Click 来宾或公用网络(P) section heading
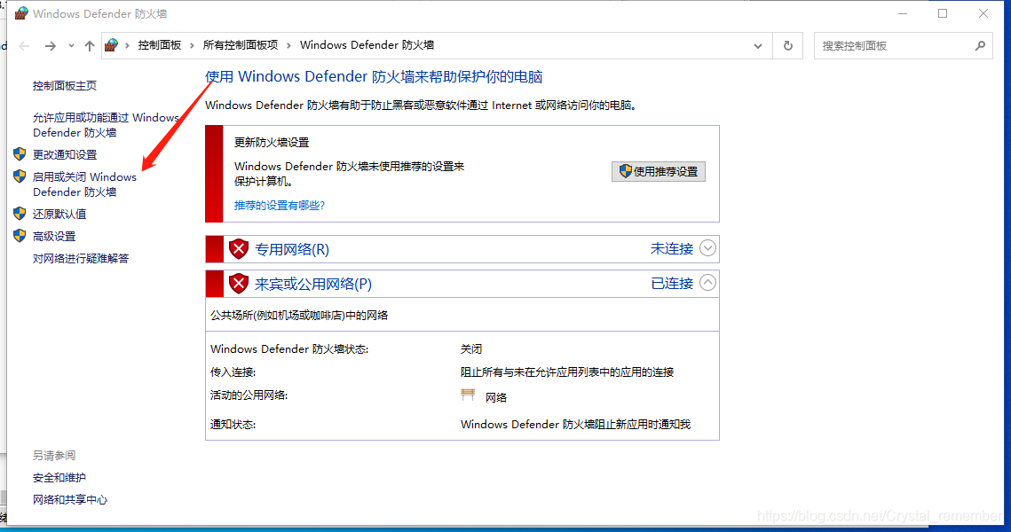The image size is (1011, 532). click(313, 284)
